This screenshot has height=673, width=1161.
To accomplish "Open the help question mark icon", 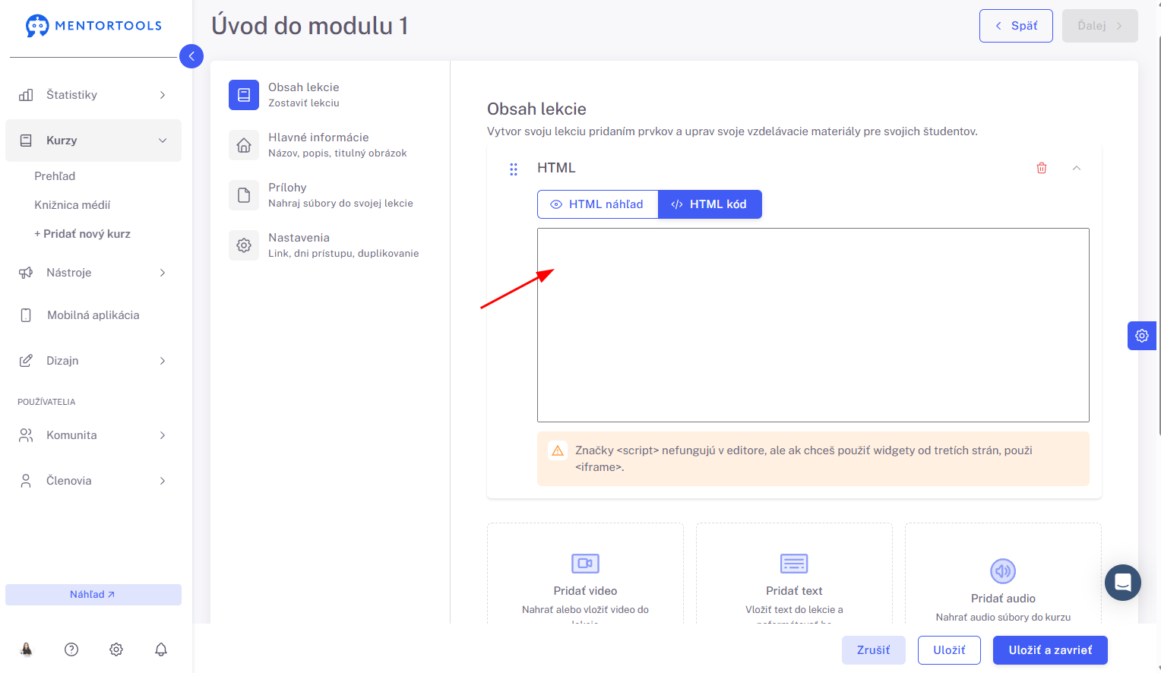I will pyautogui.click(x=71, y=649).
